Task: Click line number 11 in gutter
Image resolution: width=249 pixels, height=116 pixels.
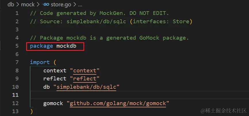Action: pos(15,95)
